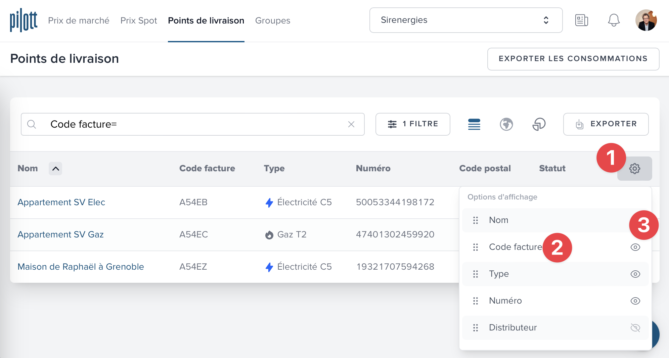
Task: Switch to map globe view
Action: [506, 124]
